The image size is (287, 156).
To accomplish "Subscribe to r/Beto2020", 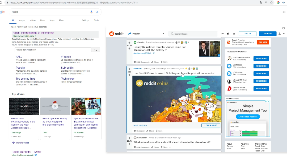I will (x=261, y=66).
